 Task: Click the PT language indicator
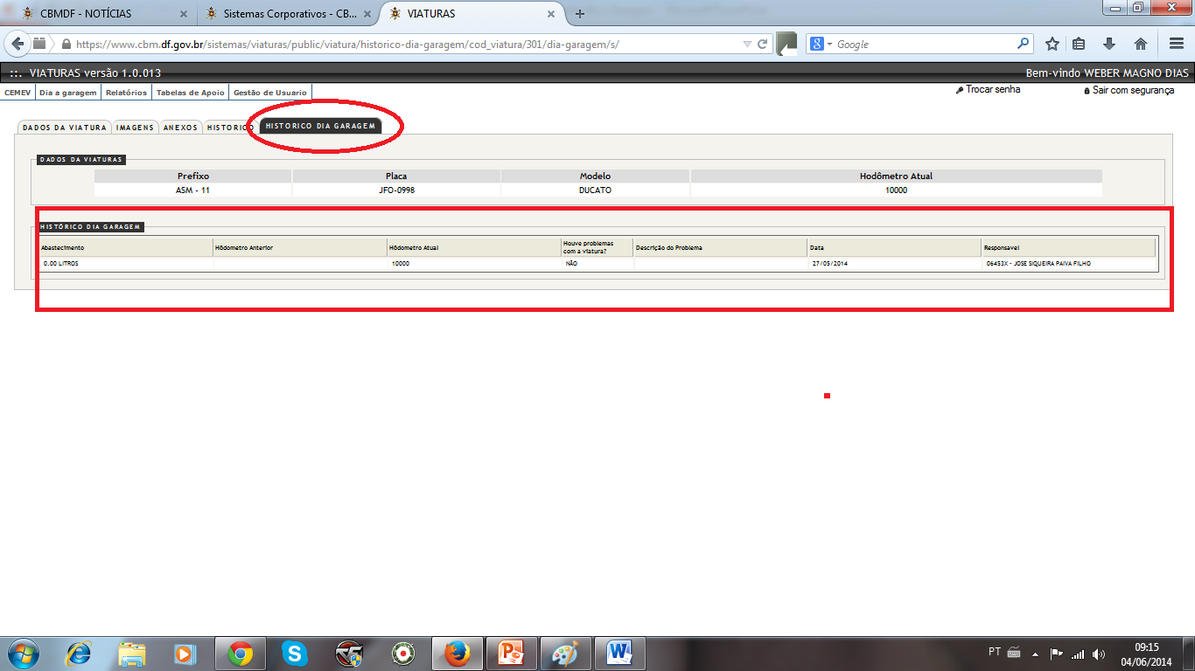click(x=995, y=653)
